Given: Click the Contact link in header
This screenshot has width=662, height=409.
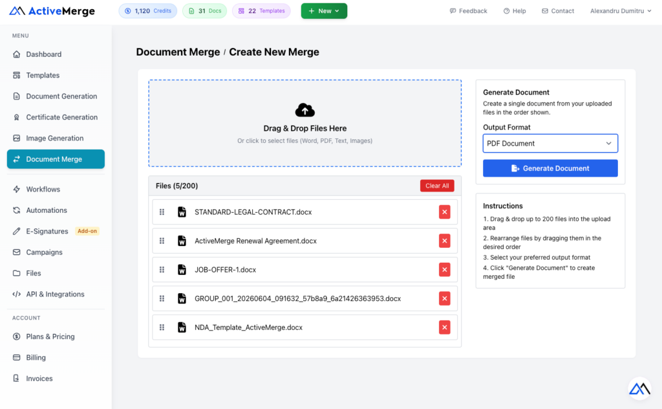Looking at the screenshot, I should (x=558, y=11).
